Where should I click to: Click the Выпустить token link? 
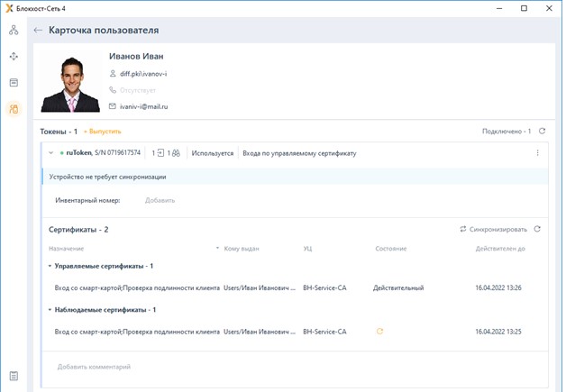(x=103, y=132)
